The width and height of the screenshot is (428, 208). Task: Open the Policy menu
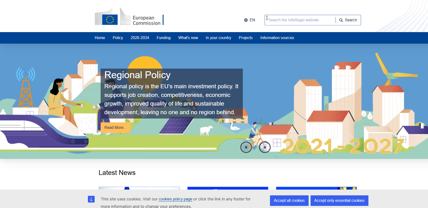[118, 38]
